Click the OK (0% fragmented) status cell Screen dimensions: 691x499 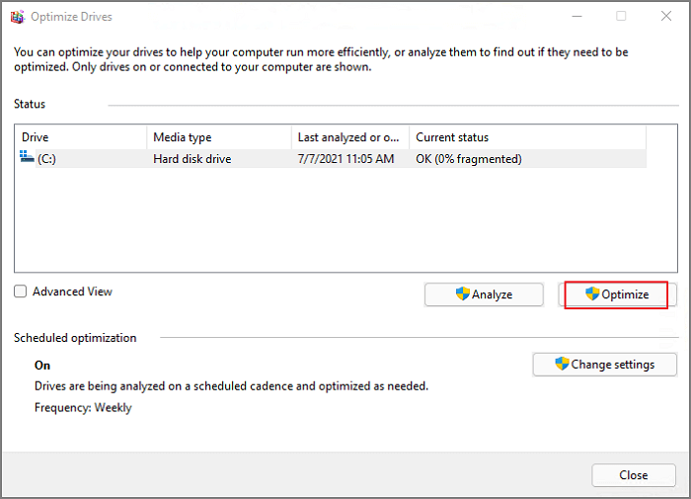coord(469,159)
